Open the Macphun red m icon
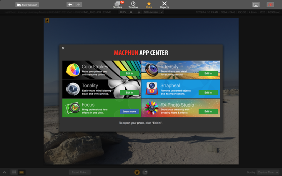This screenshot has width=282, height=176. [x=270, y=5]
